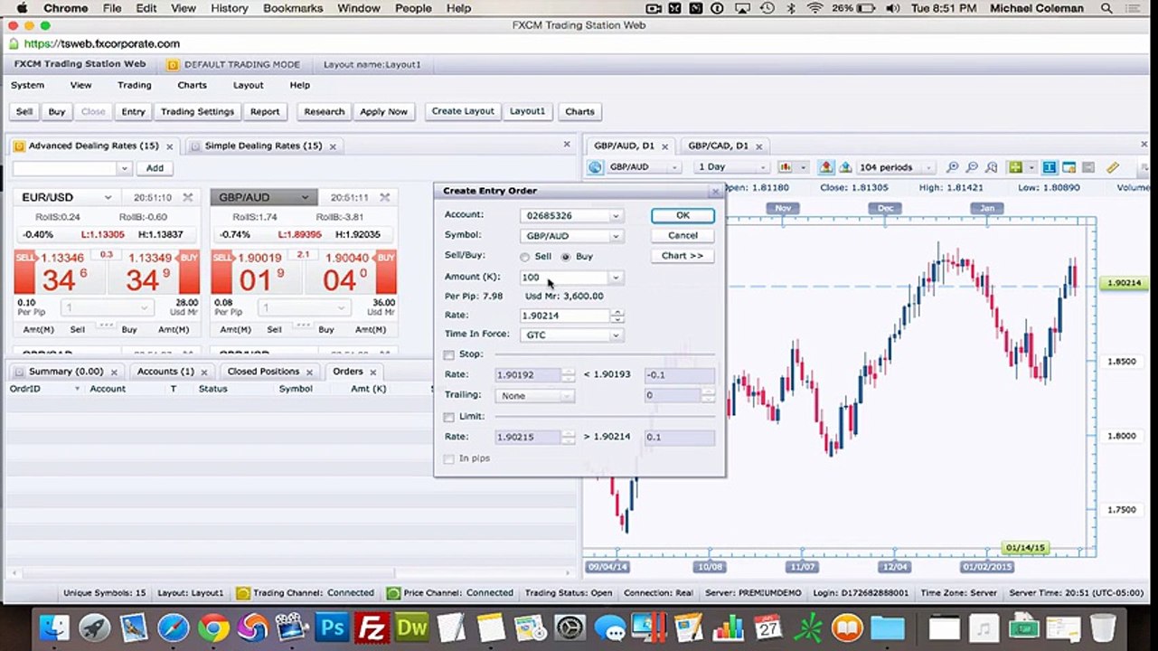Click the Create Layout button
1158x651 pixels.
[x=463, y=111]
